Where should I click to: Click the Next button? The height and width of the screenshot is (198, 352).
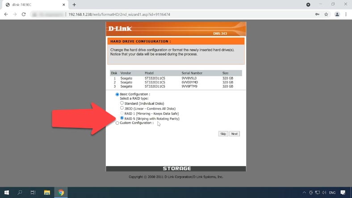[x=235, y=134]
